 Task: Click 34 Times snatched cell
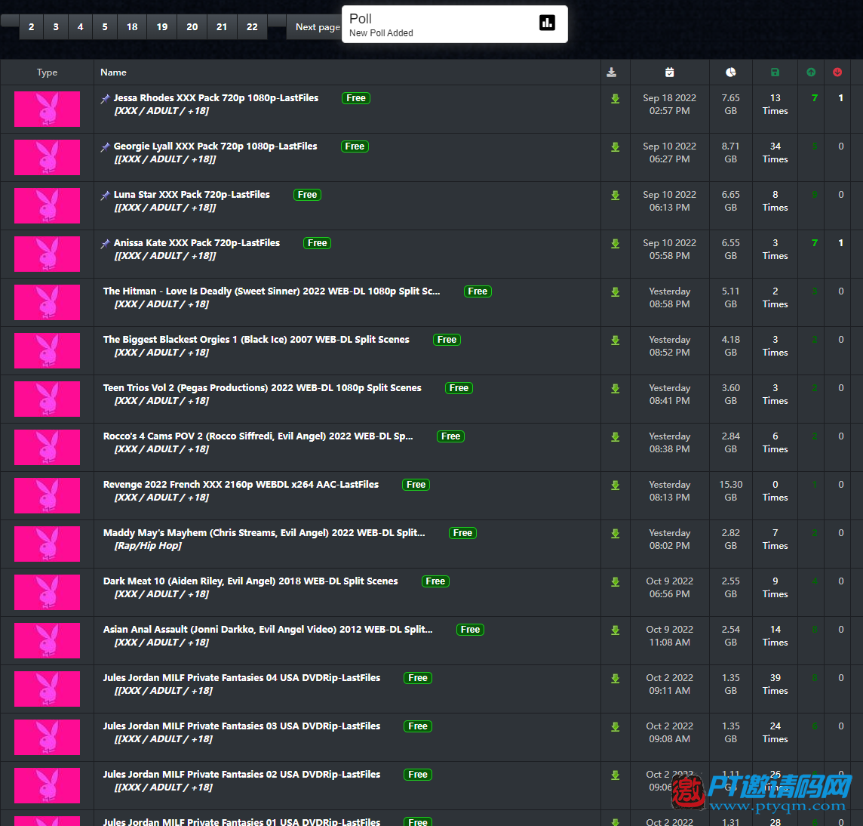coord(775,153)
